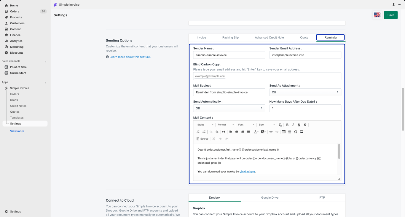Insert special character with omega icon

(x=296, y=132)
